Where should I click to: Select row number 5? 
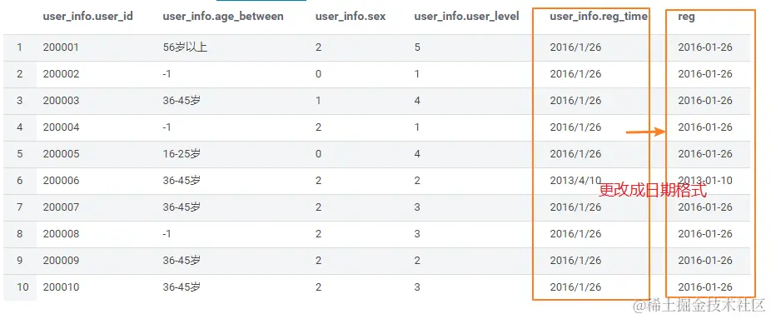point(19,154)
